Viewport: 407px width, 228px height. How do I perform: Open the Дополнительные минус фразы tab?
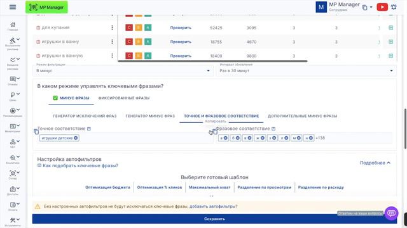(x=303, y=116)
